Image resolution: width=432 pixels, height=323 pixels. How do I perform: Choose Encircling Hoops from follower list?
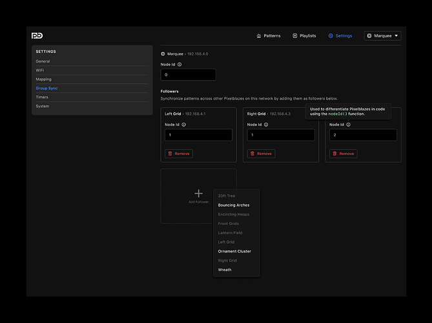click(x=236, y=214)
